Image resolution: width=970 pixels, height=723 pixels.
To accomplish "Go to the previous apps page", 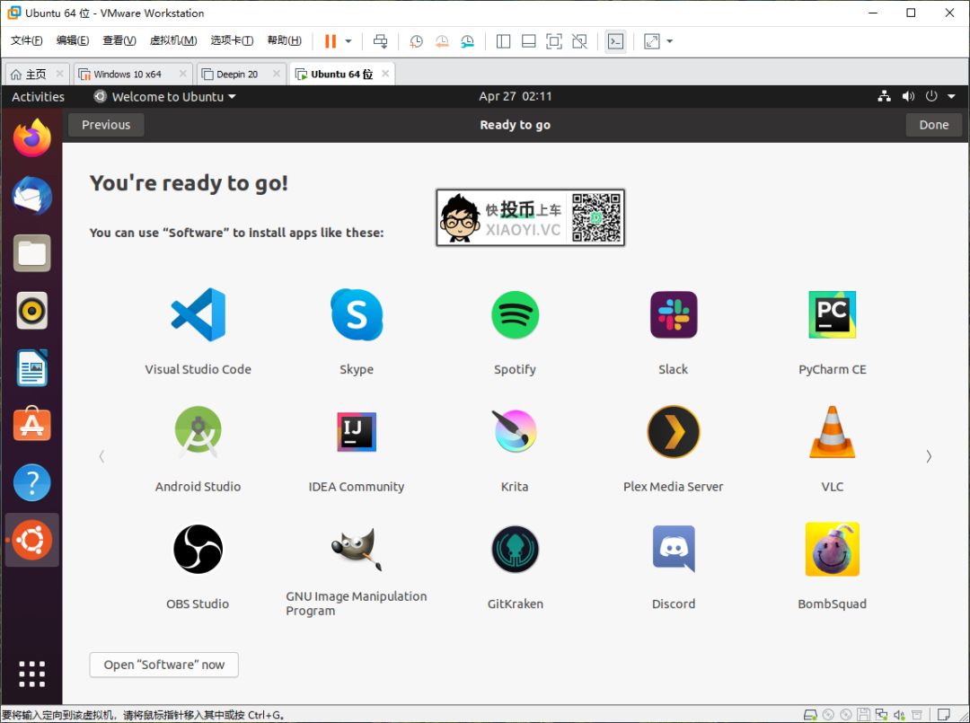I will pyautogui.click(x=101, y=456).
